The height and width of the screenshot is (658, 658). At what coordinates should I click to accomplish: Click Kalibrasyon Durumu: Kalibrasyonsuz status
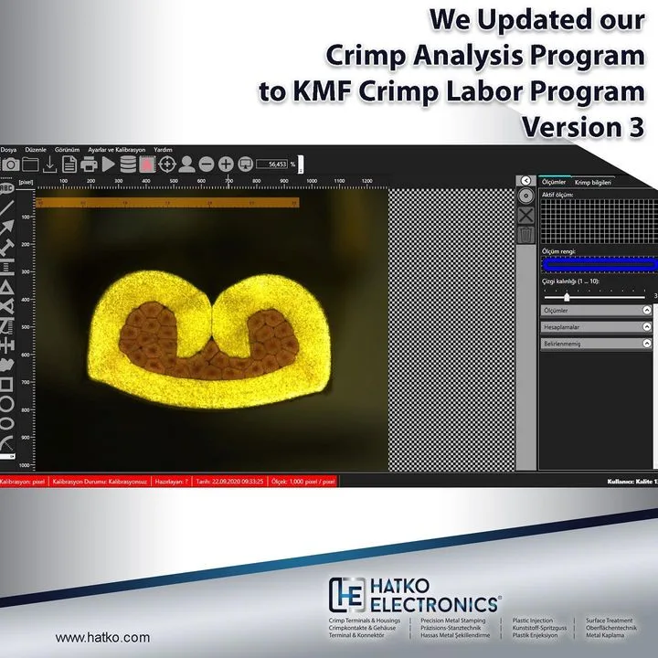(x=100, y=482)
